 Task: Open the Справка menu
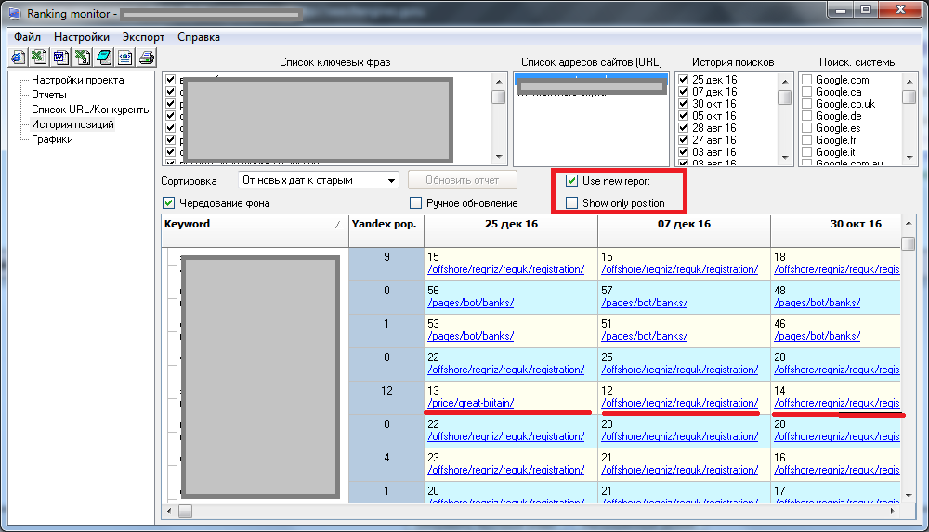199,37
